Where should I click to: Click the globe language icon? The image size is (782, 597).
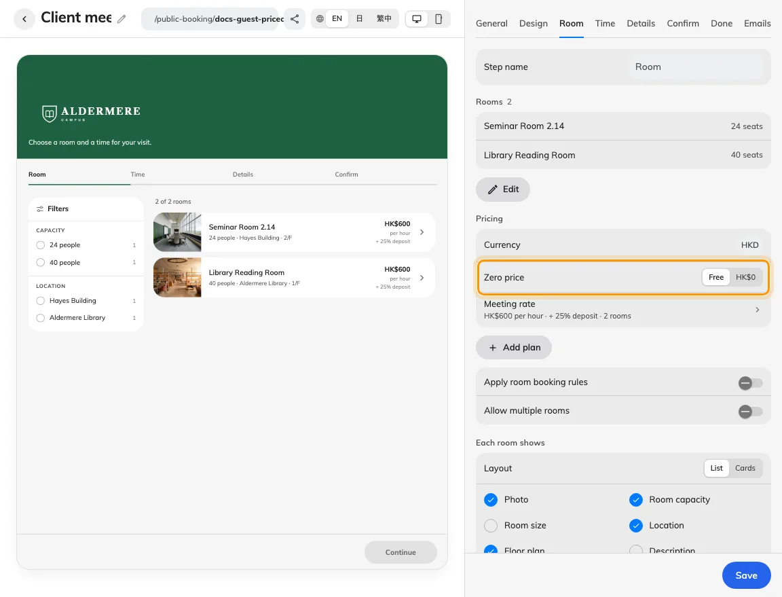click(320, 19)
